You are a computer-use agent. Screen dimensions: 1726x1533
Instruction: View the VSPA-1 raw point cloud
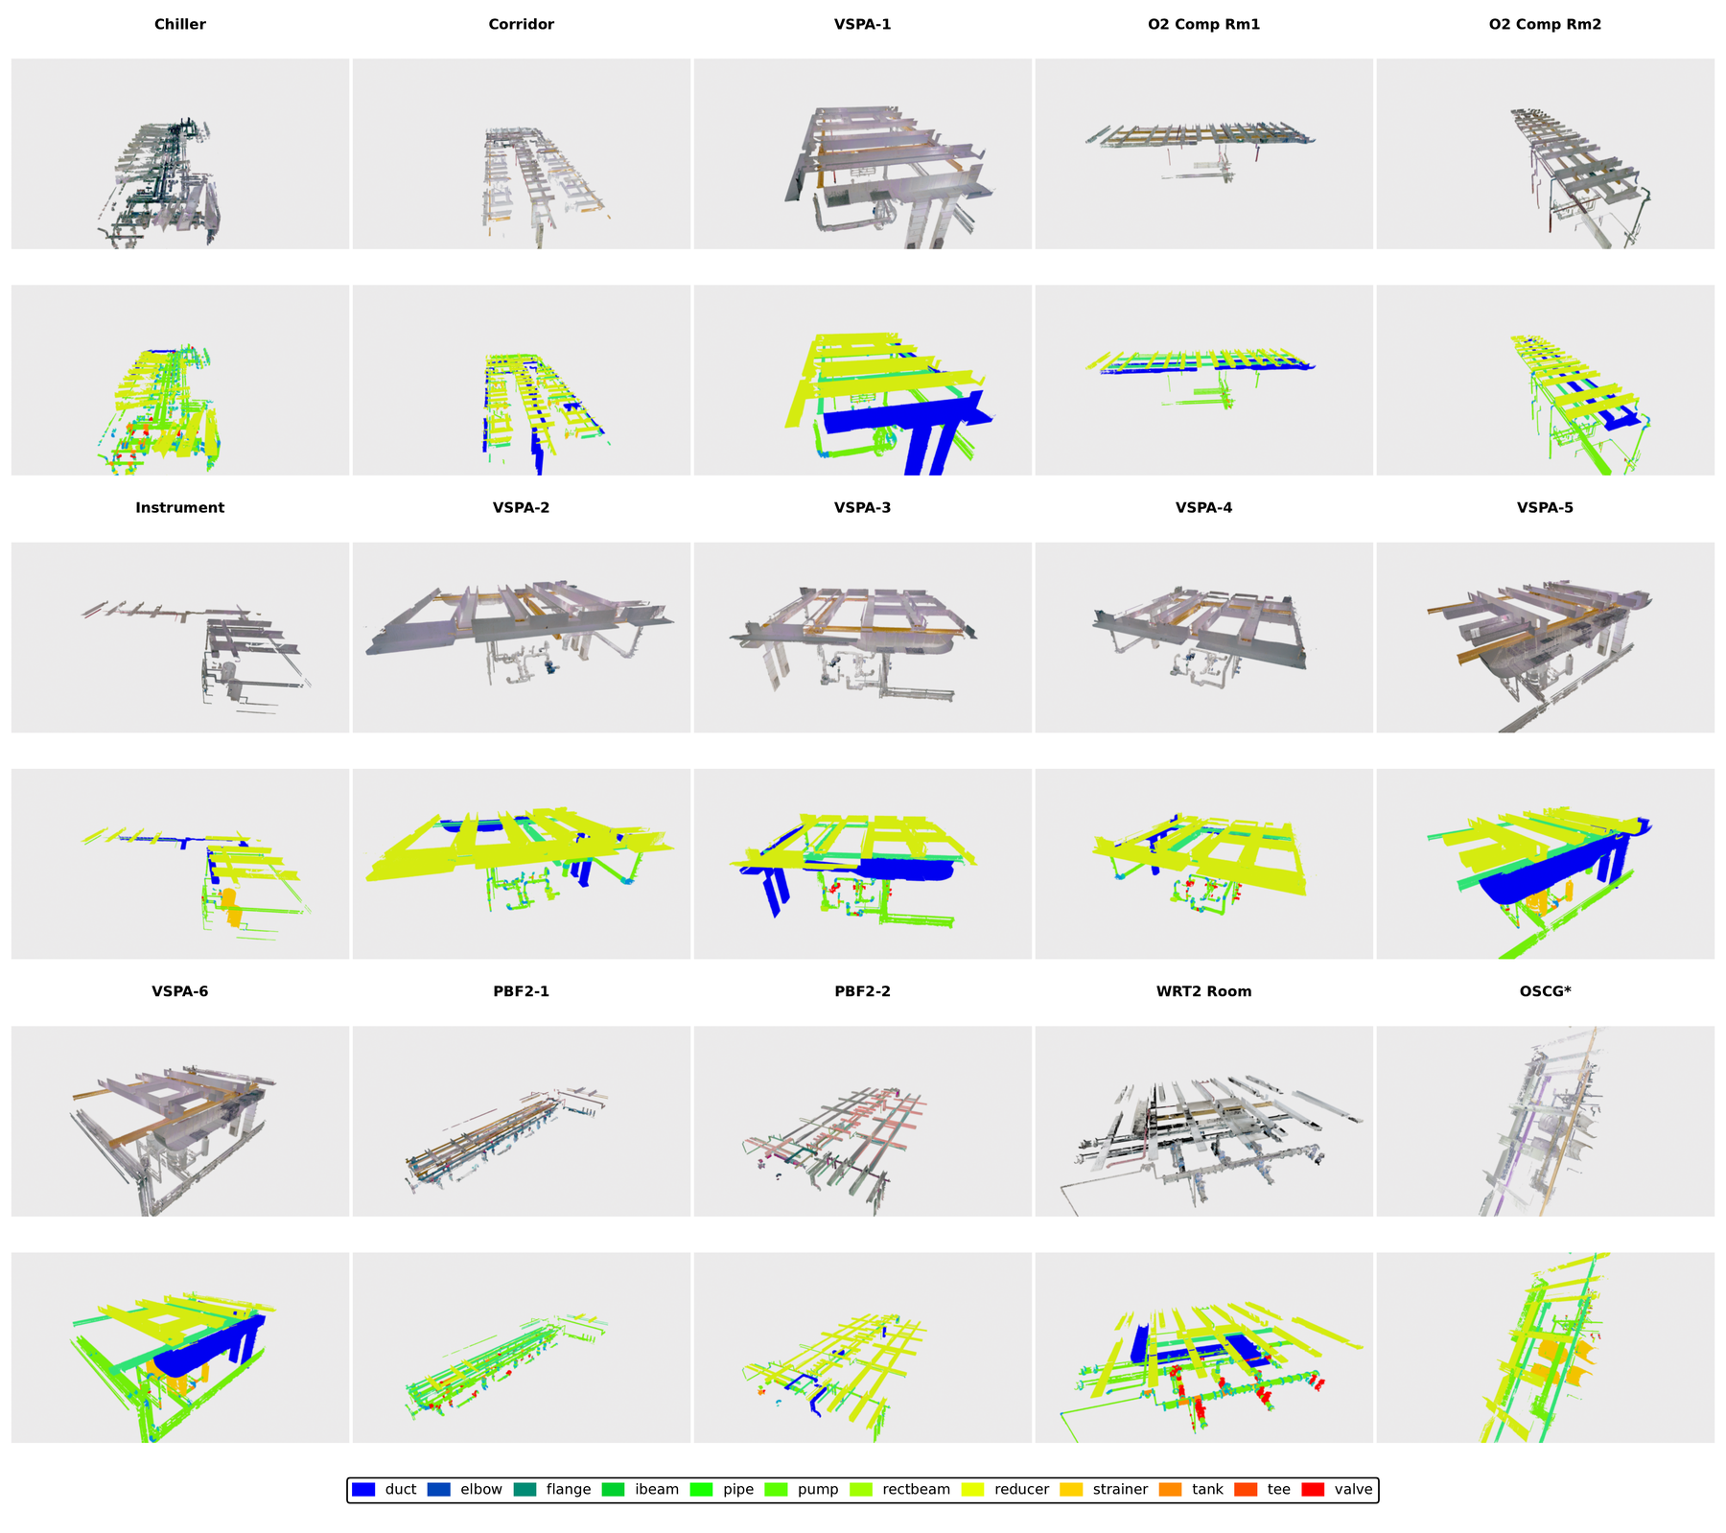(863, 154)
